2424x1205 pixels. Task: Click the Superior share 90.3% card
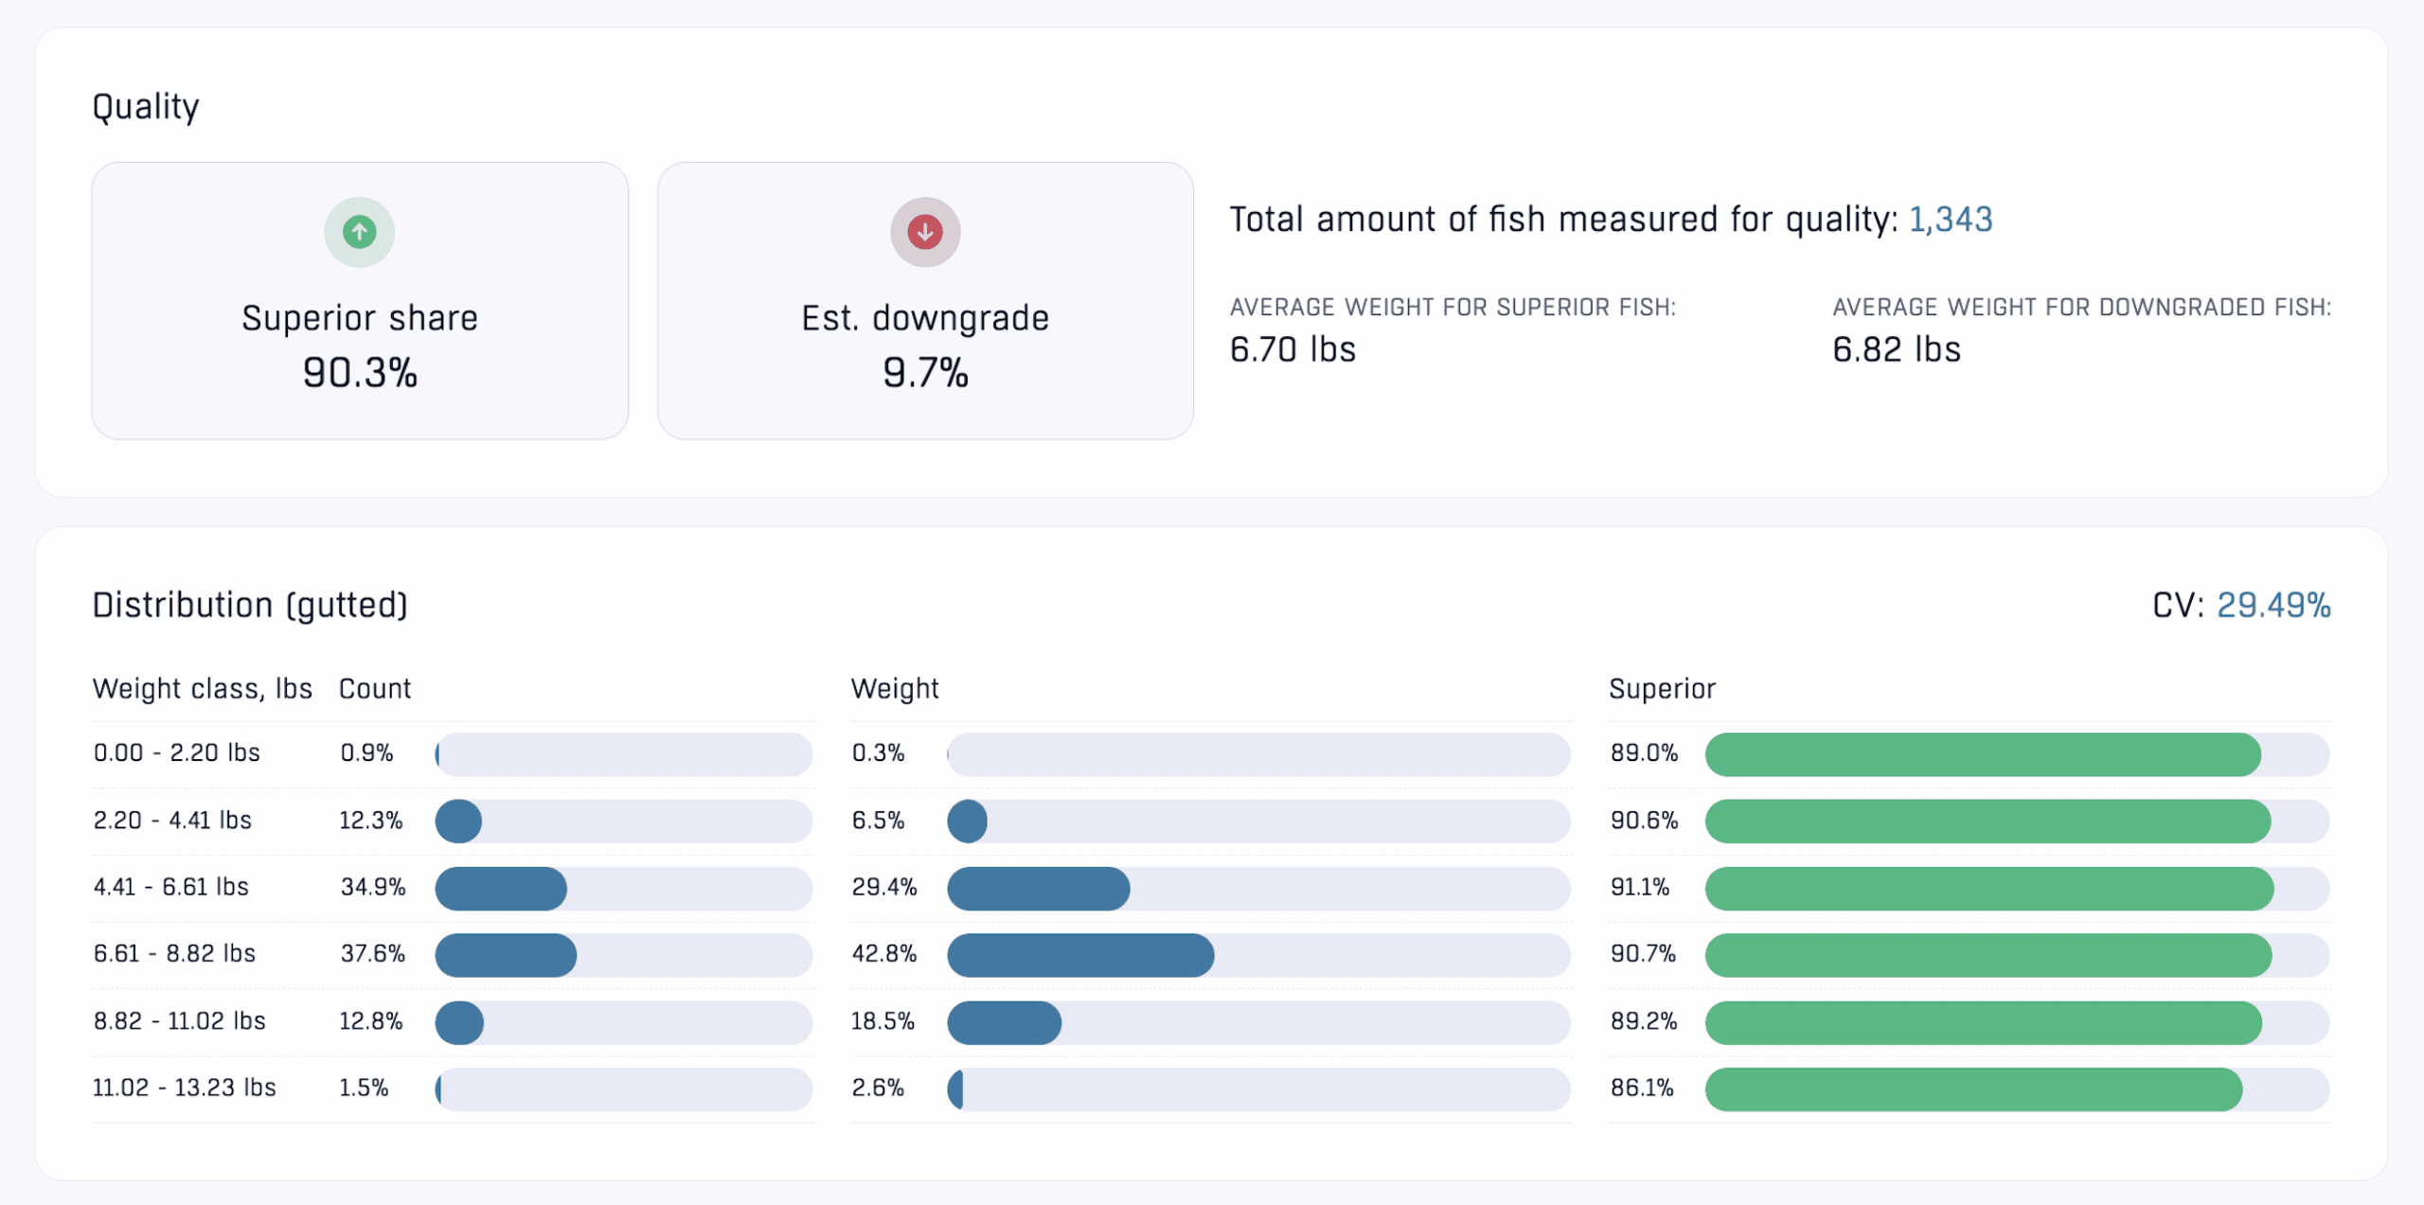tap(359, 346)
